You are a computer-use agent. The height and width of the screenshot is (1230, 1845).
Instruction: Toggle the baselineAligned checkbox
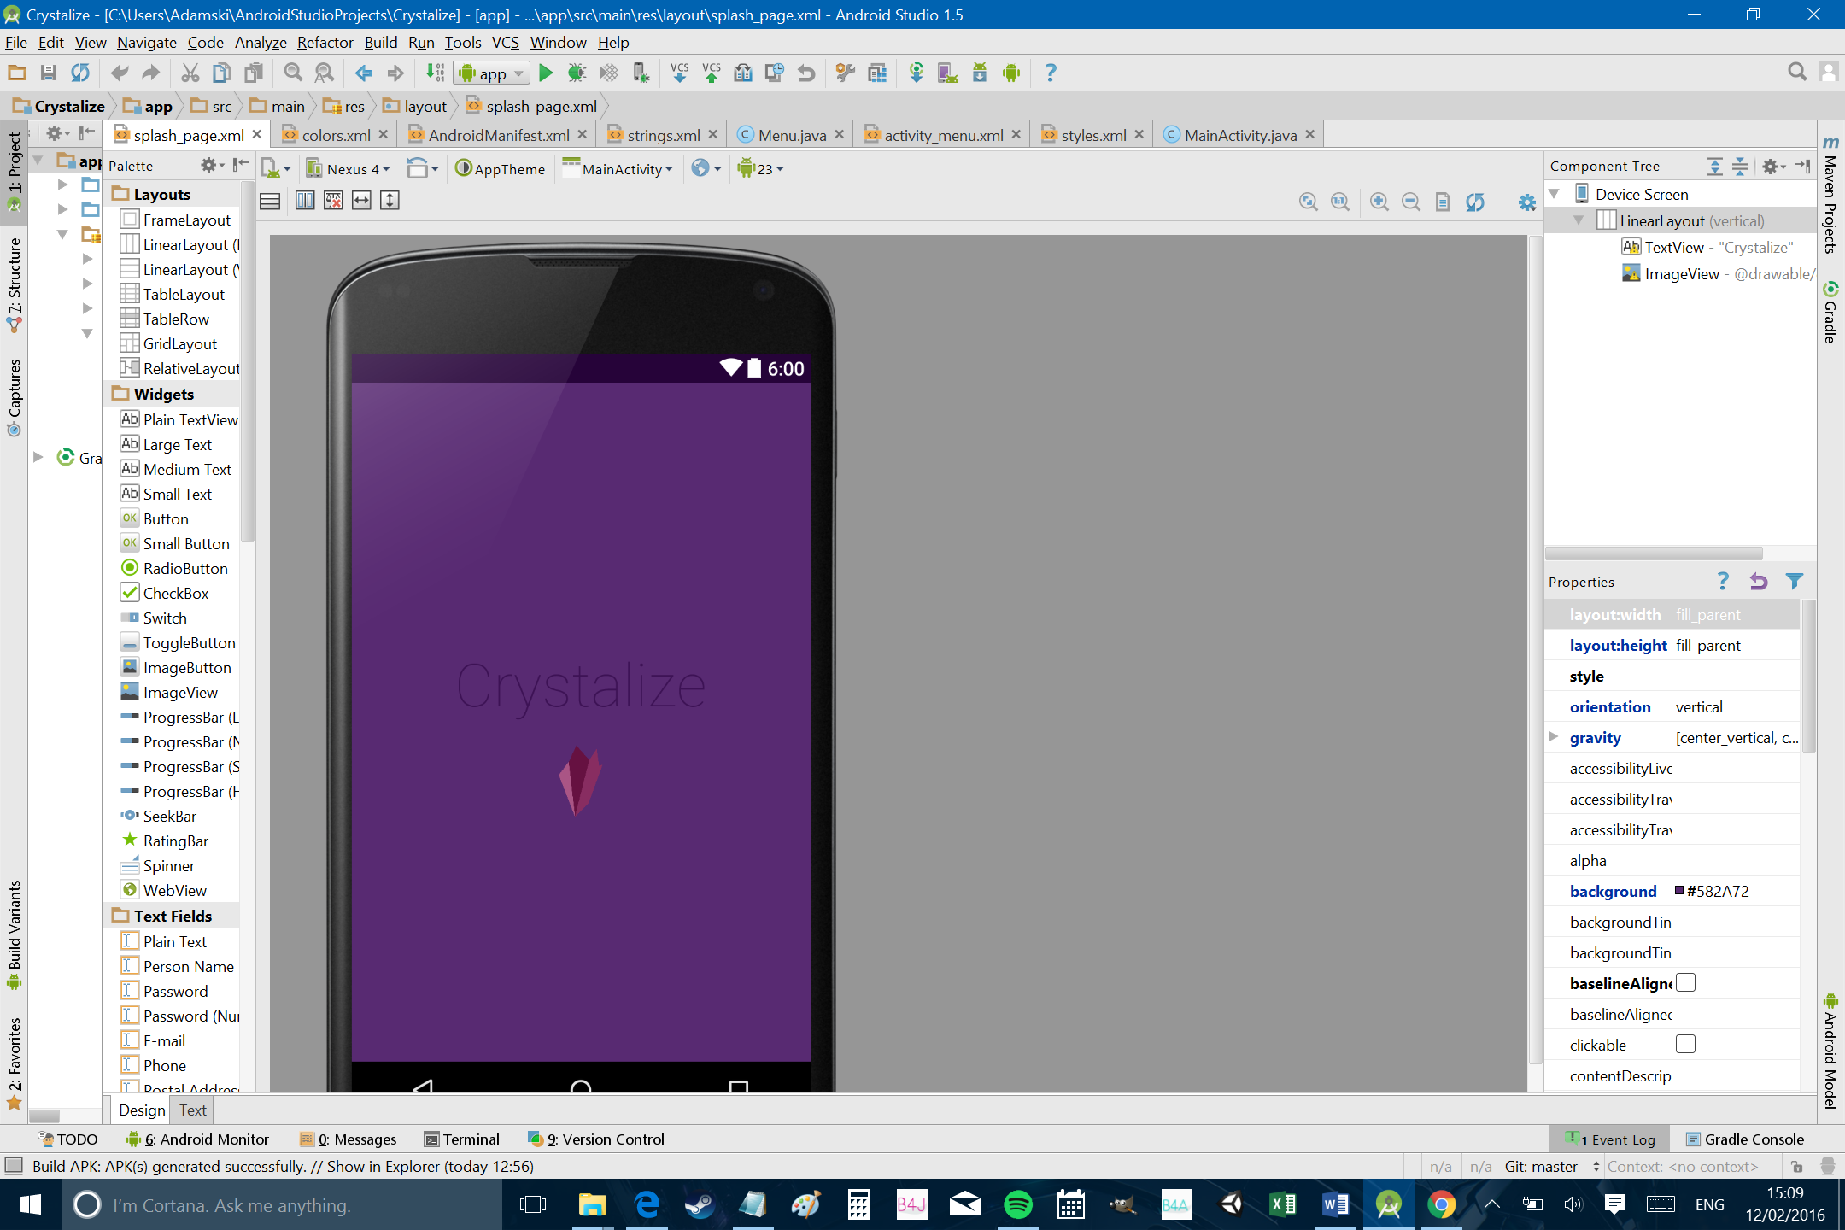(x=1685, y=983)
